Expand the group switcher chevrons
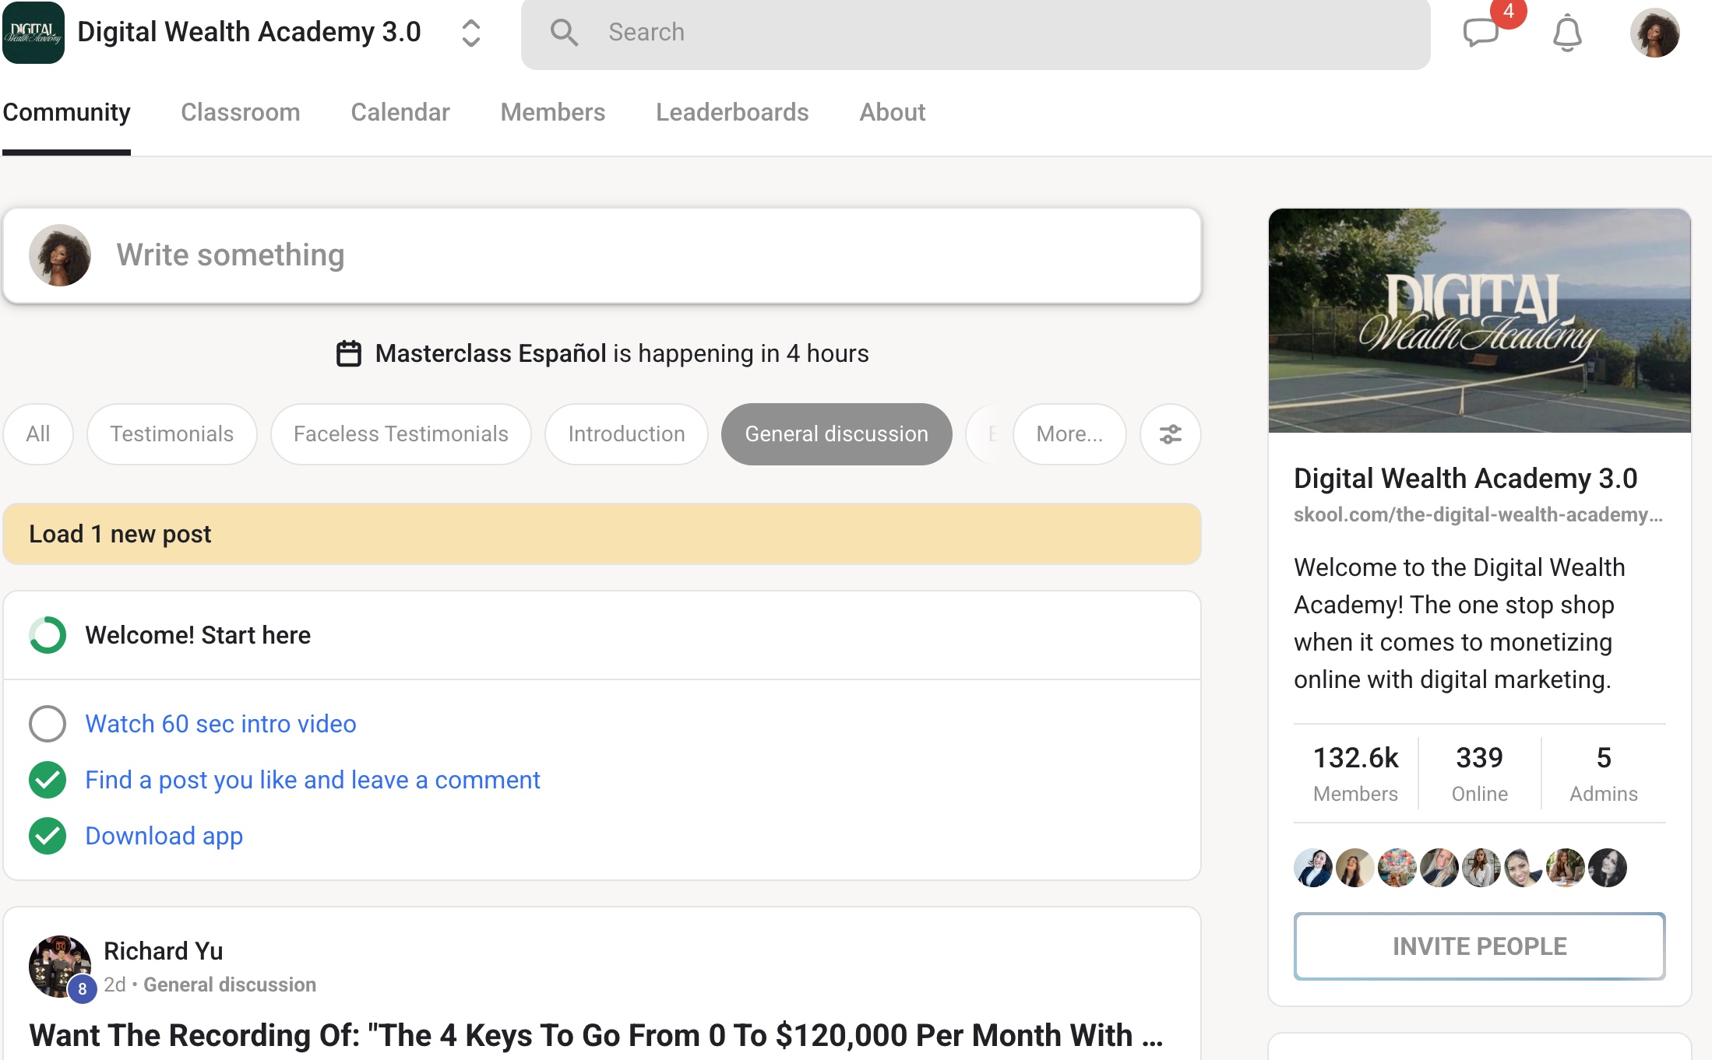The width and height of the screenshot is (1712, 1060). tap(470, 33)
